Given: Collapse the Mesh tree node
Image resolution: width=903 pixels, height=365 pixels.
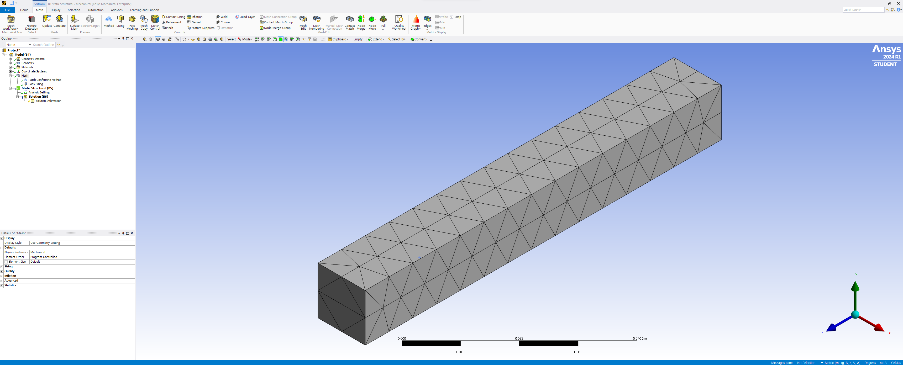Looking at the screenshot, I should coord(10,76).
